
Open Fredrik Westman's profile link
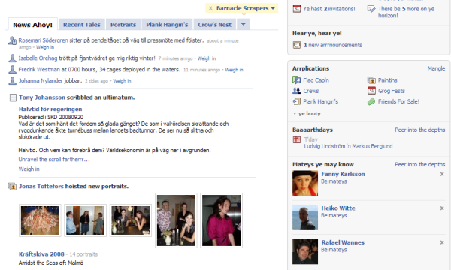[39, 70]
